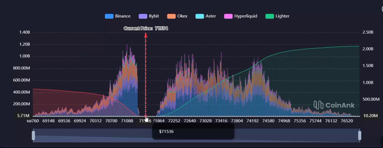
Task: Click the 70312 price axis label
Action: coord(96,121)
